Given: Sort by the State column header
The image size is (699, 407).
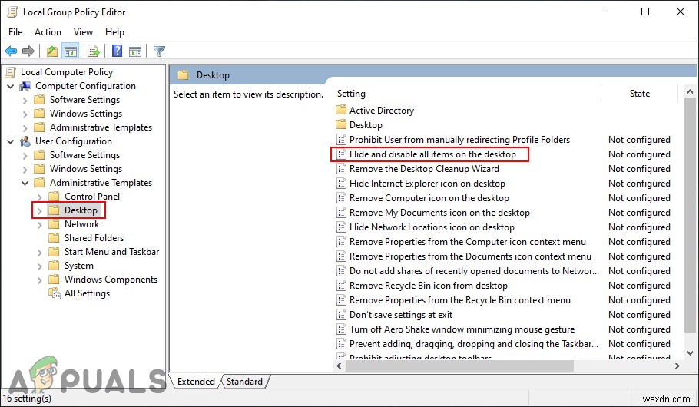Looking at the screenshot, I should tap(639, 94).
